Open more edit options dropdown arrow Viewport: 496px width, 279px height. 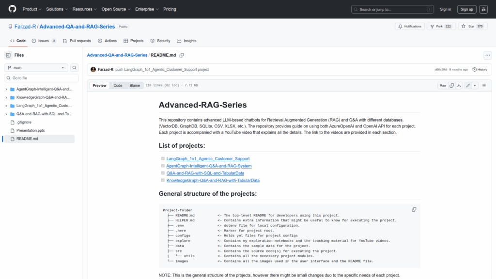(475, 85)
